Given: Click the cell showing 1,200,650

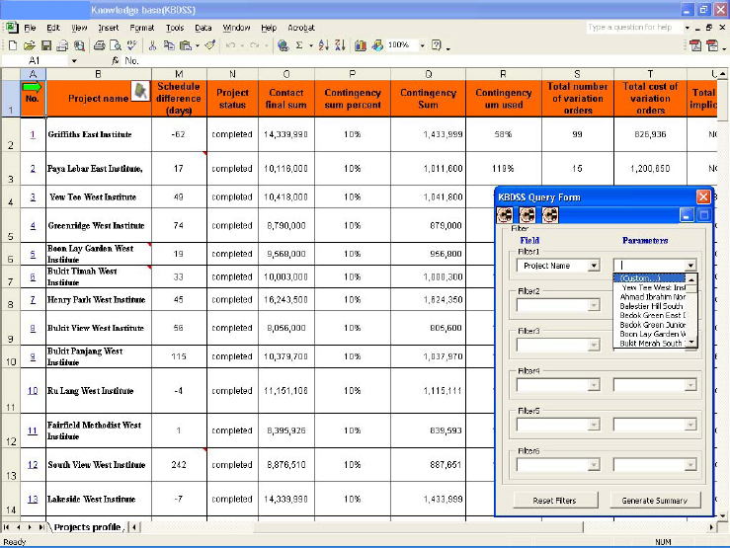Looking at the screenshot, I should pyautogui.click(x=650, y=169).
